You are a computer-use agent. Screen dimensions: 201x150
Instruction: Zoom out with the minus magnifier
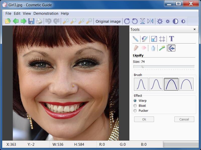[73, 21]
